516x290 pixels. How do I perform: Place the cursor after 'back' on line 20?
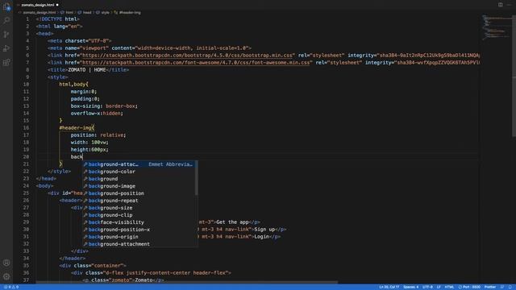(x=82, y=157)
